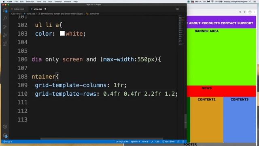Click the CSS-Grid breadcrumb folder
Screen dimensions: 259x146
pos(16,14)
